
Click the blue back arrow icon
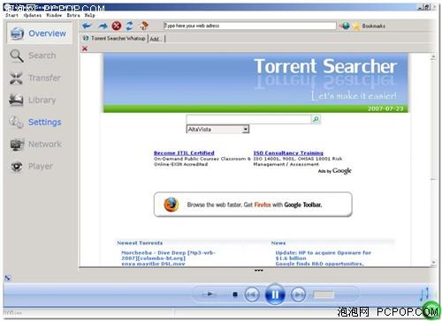coord(87,26)
